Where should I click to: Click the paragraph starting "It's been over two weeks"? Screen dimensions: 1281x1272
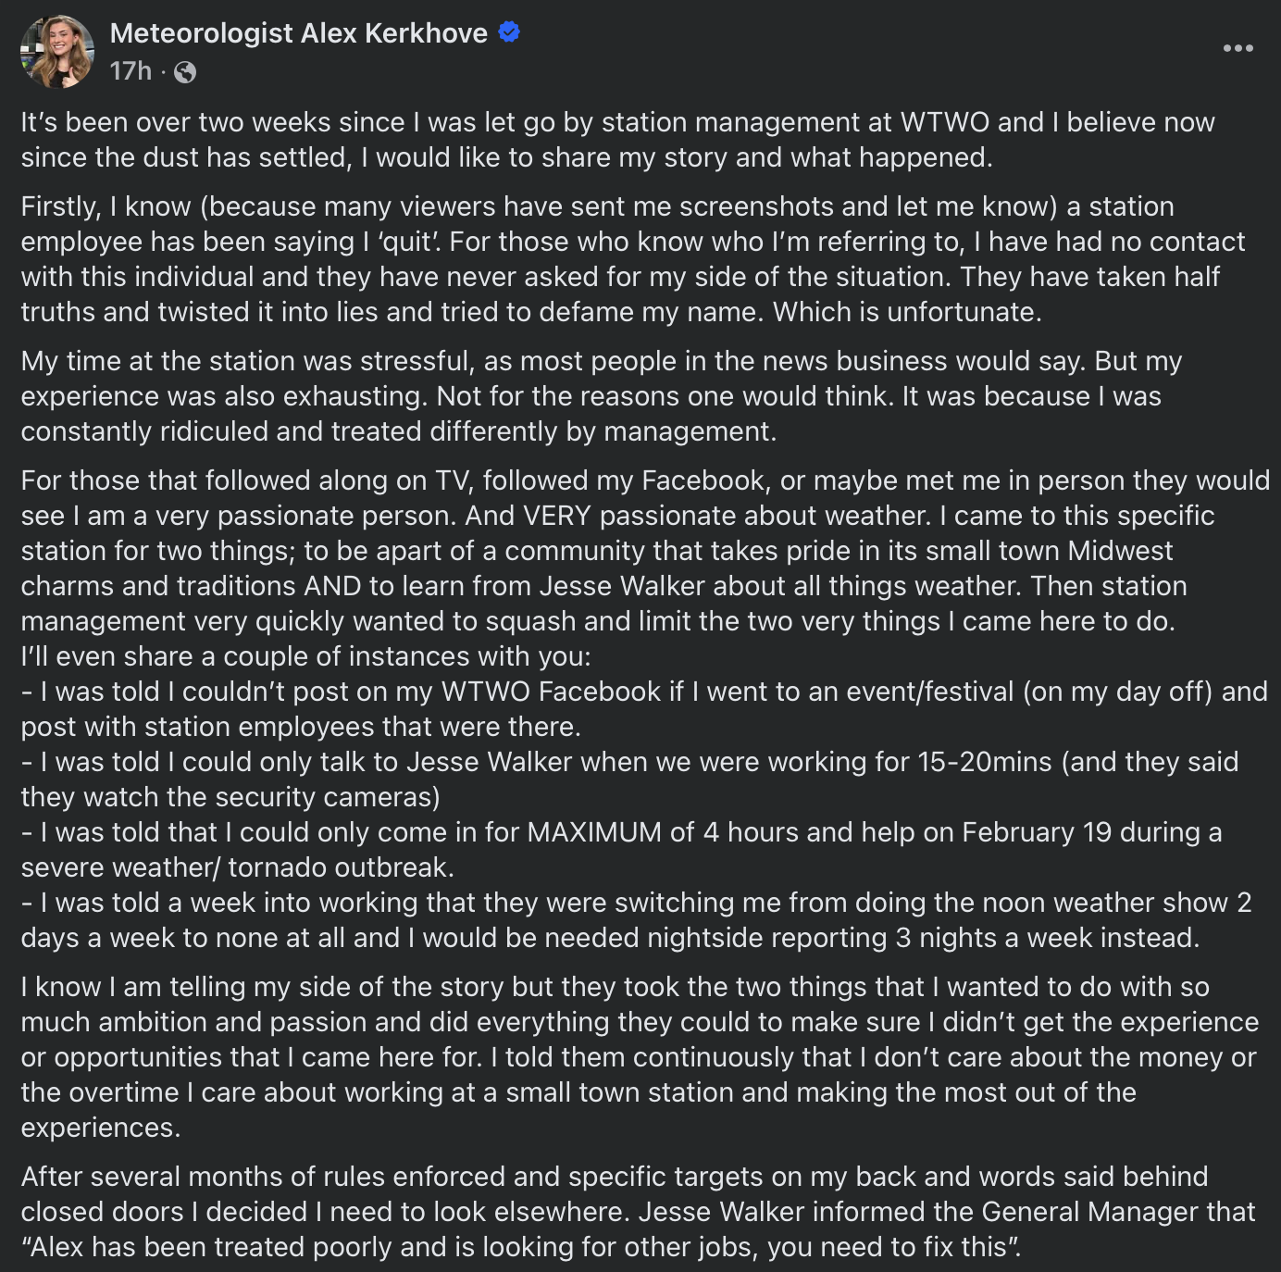[x=617, y=140]
